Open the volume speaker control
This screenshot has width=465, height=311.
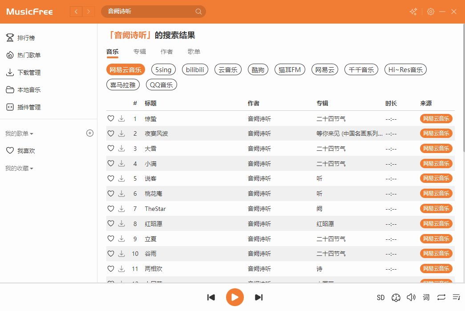pos(411,297)
